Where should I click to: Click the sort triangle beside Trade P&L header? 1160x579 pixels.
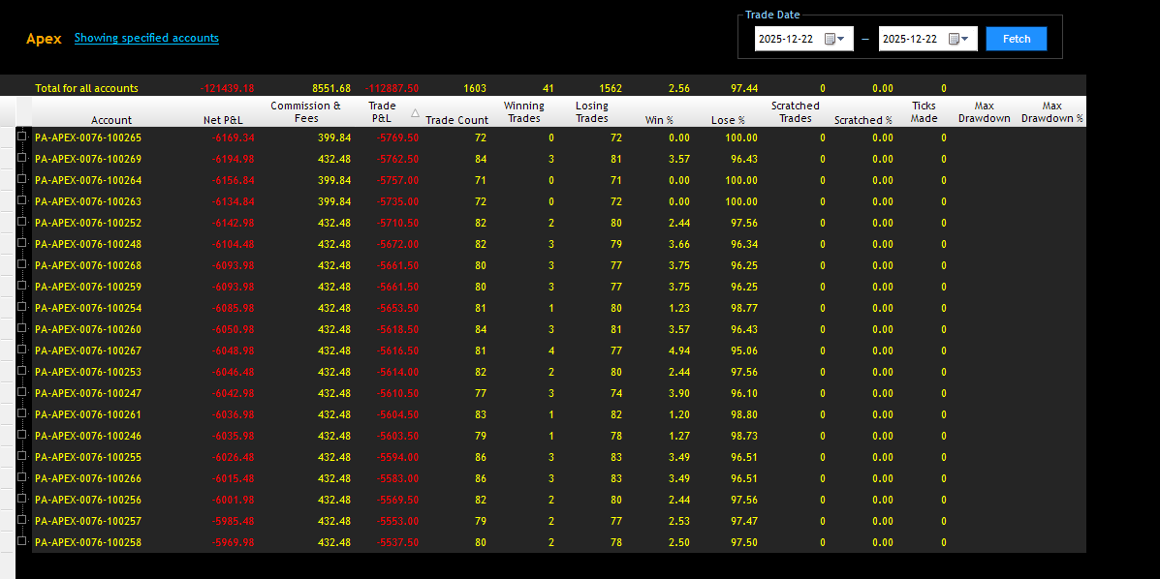[x=415, y=113]
